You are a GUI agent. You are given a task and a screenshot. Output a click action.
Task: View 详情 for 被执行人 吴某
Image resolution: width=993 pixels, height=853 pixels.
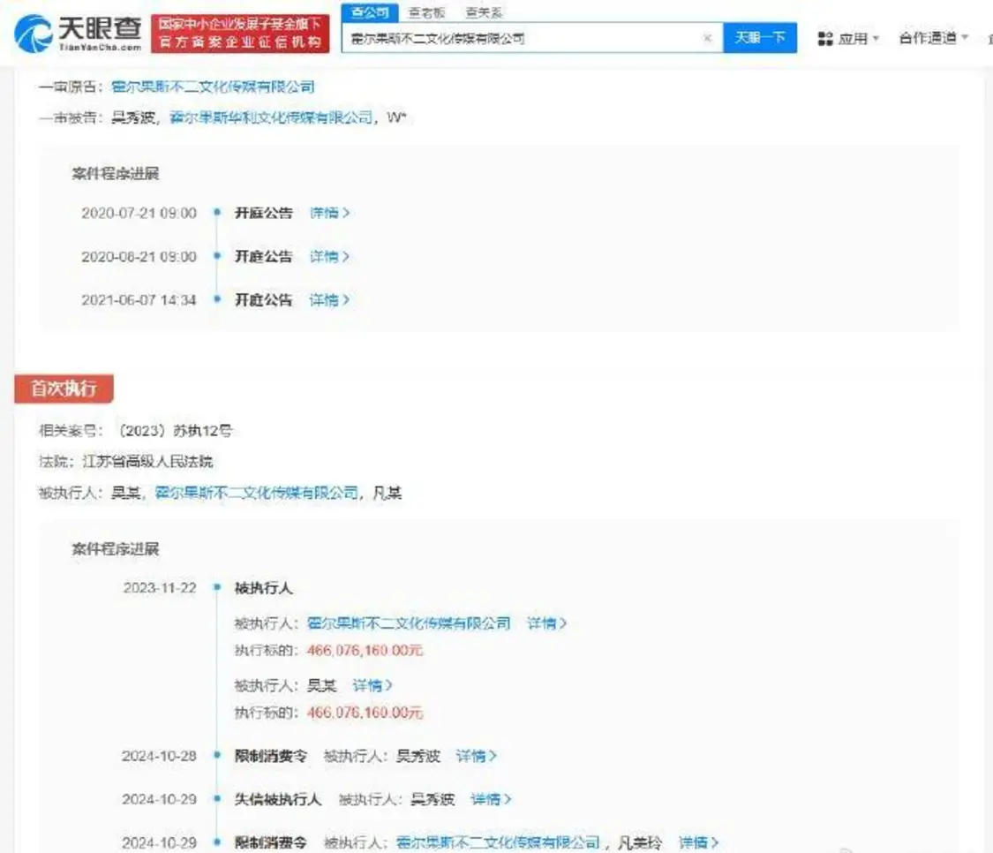pos(372,685)
